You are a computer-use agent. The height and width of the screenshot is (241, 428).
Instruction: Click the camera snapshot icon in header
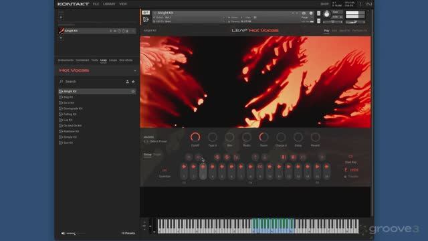pos(304,13)
